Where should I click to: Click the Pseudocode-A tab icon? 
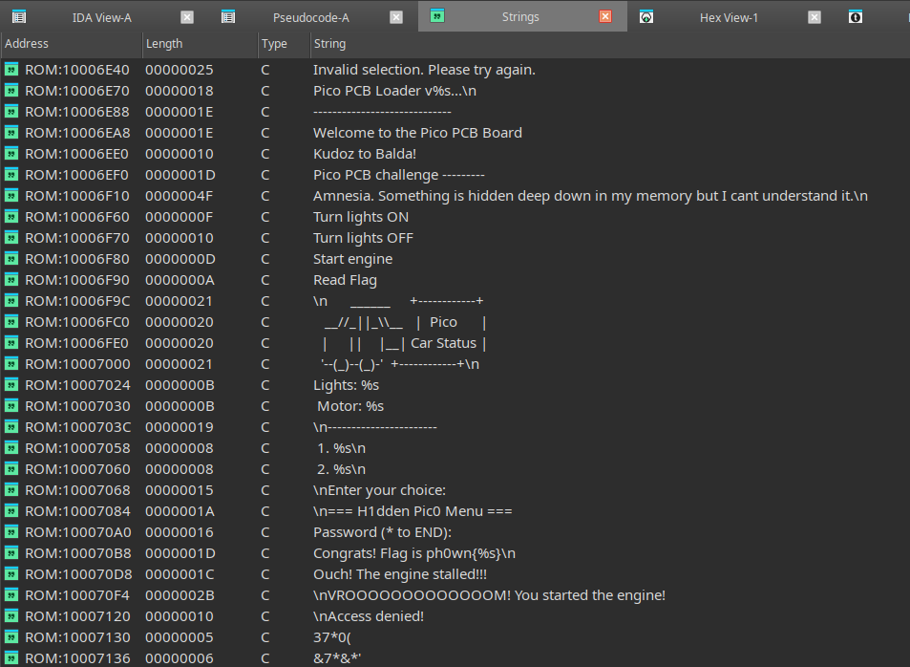pyautogui.click(x=228, y=16)
